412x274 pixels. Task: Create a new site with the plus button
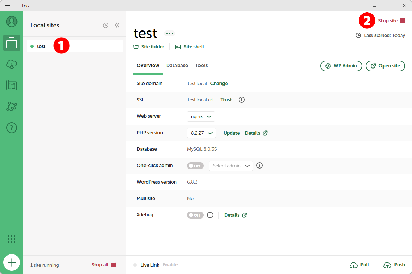(x=12, y=262)
